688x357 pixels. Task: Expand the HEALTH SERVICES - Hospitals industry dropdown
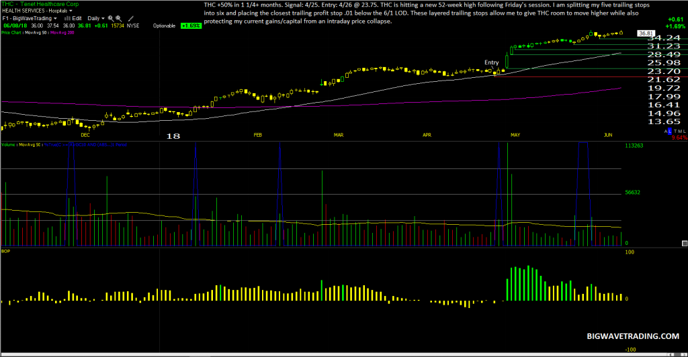coord(38,11)
